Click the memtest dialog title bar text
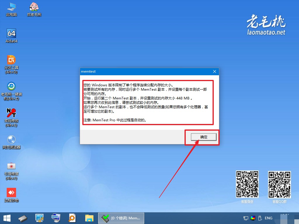This screenshot has height=224, width=299. point(88,71)
